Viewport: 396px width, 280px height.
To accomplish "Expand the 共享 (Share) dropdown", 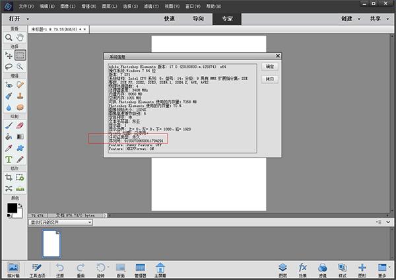I will point(387,19).
